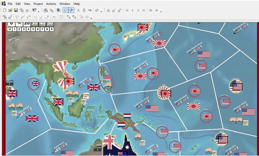Screen dimensions: 259x156
Task: Select the large rising sun flag in Marshall Islands
Action: 193,106
